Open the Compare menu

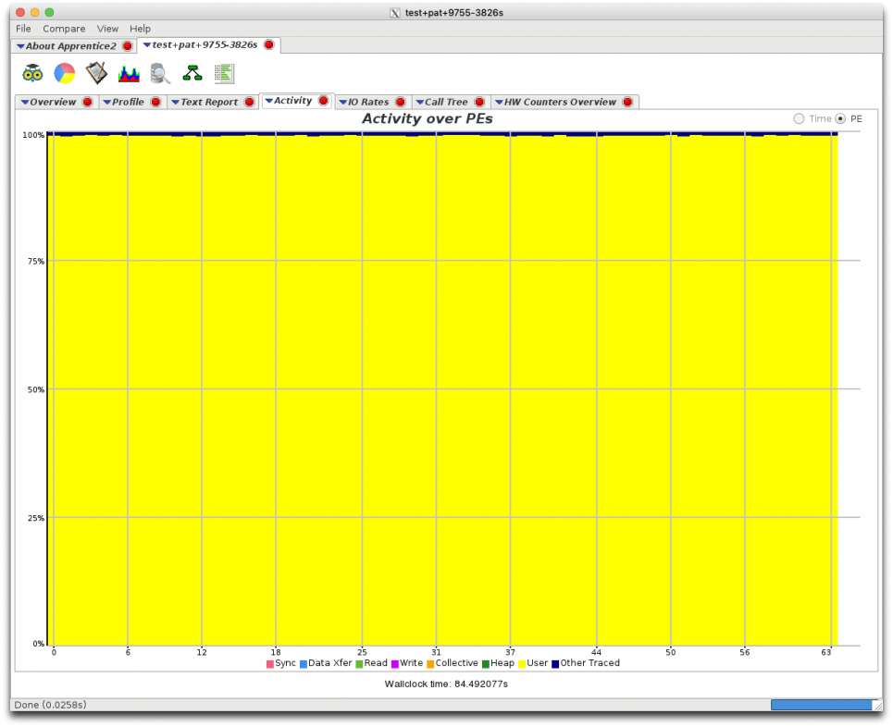(64, 29)
